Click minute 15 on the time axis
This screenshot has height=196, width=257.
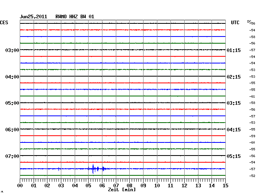point(225,186)
